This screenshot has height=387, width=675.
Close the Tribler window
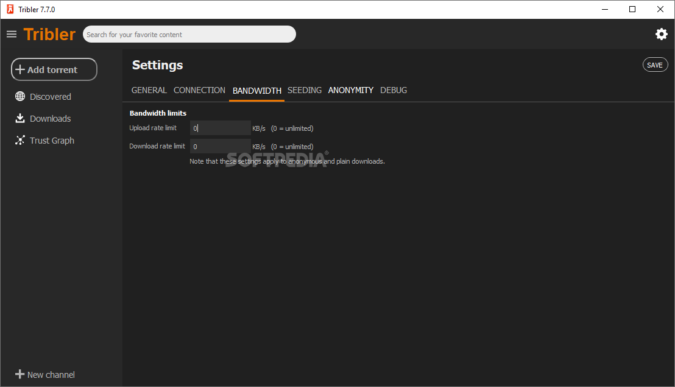(x=660, y=9)
